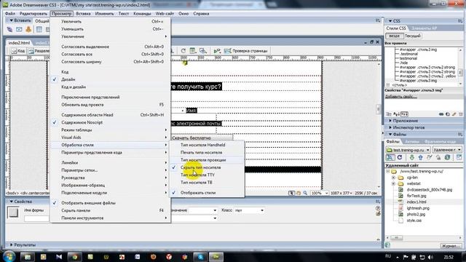Click the Edit Style pencil icon
Viewport: 466px width, 262px height.
pos(454,114)
